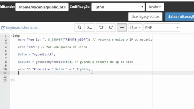This screenshot has height=109, width=194.
Task: Click the Reabrir button
Action: pos(155,7)
